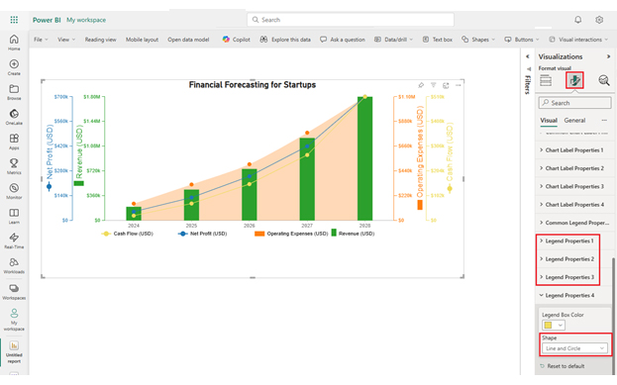This screenshot has height=385, width=617.
Task: Open OneLake in left sidebar
Action: click(14, 117)
